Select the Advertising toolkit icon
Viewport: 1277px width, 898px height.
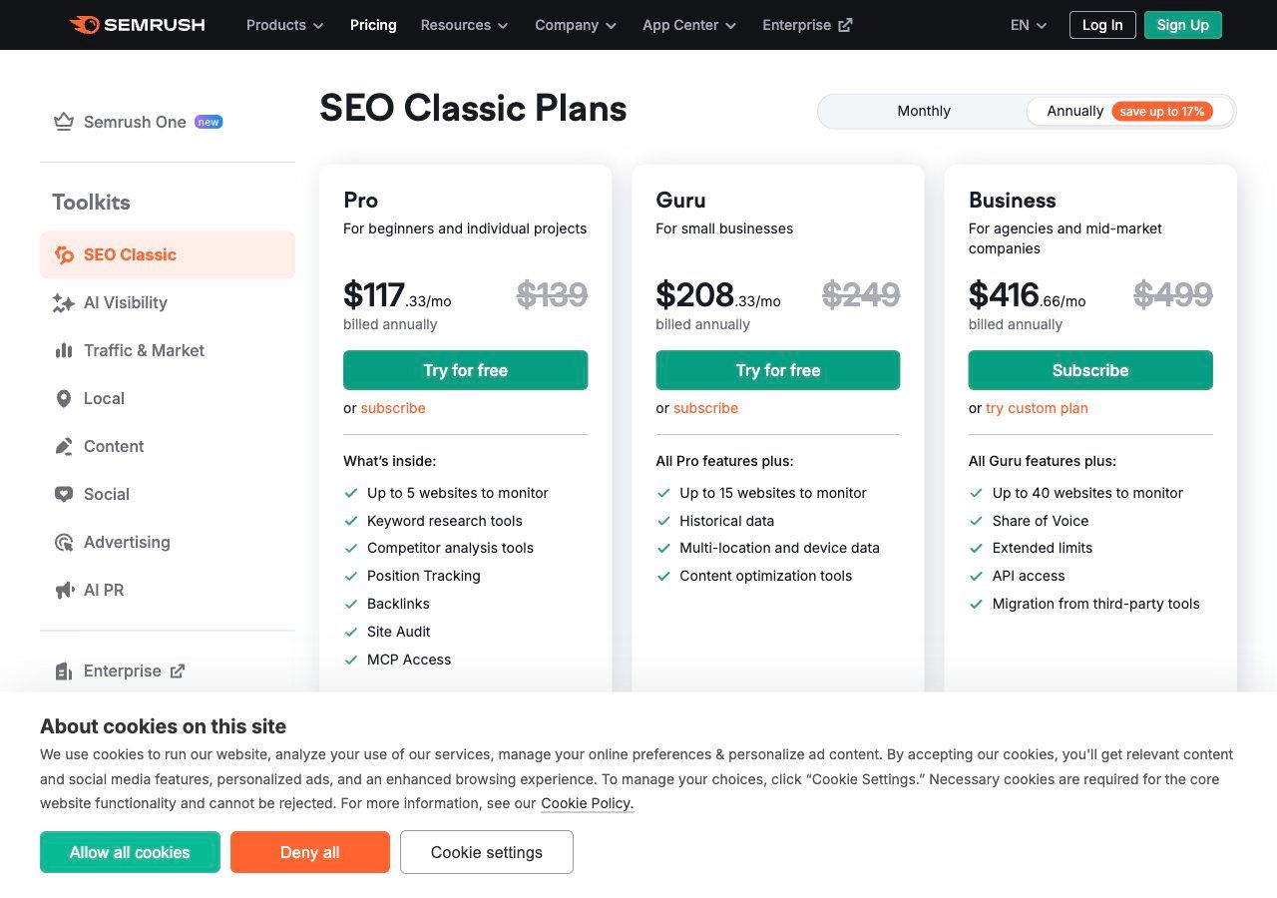tap(64, 542)
